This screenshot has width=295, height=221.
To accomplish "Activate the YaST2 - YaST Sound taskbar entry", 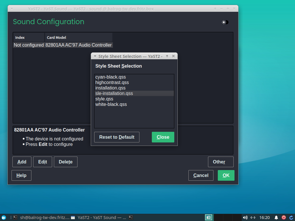I will pyautogui.click(x=99, y=218).
